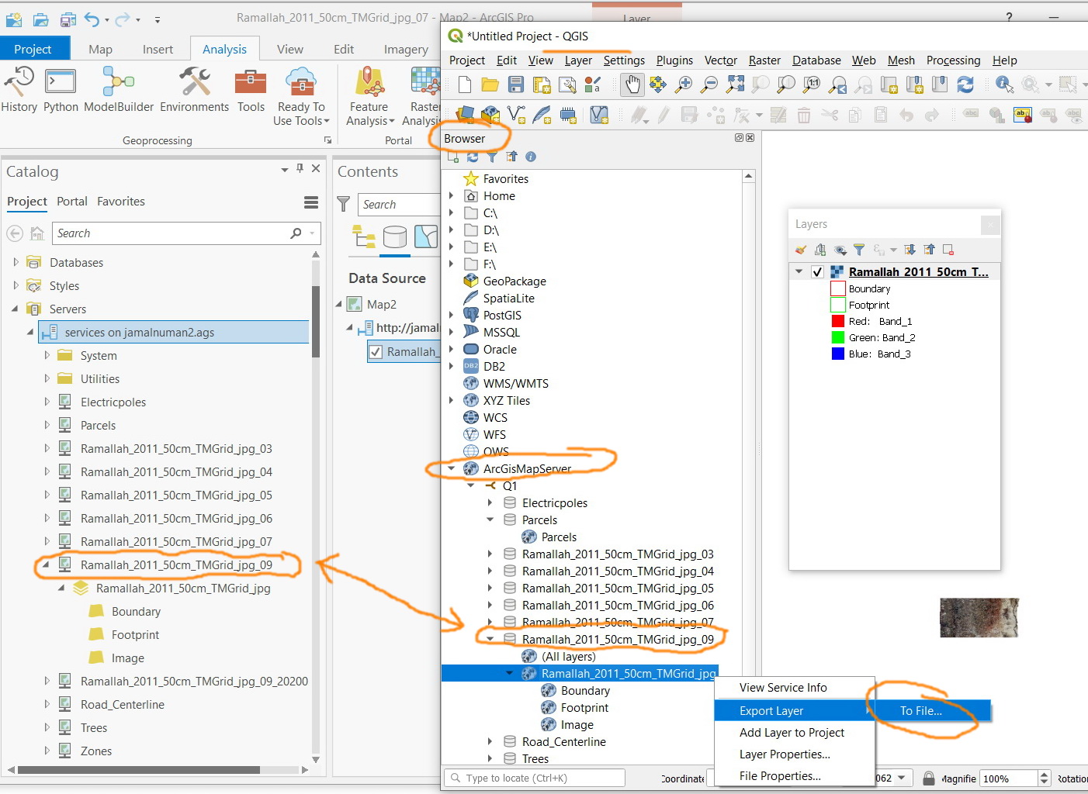
Task: Switch to the ArcGIS Pro Map tab
Action: [100, 49]
